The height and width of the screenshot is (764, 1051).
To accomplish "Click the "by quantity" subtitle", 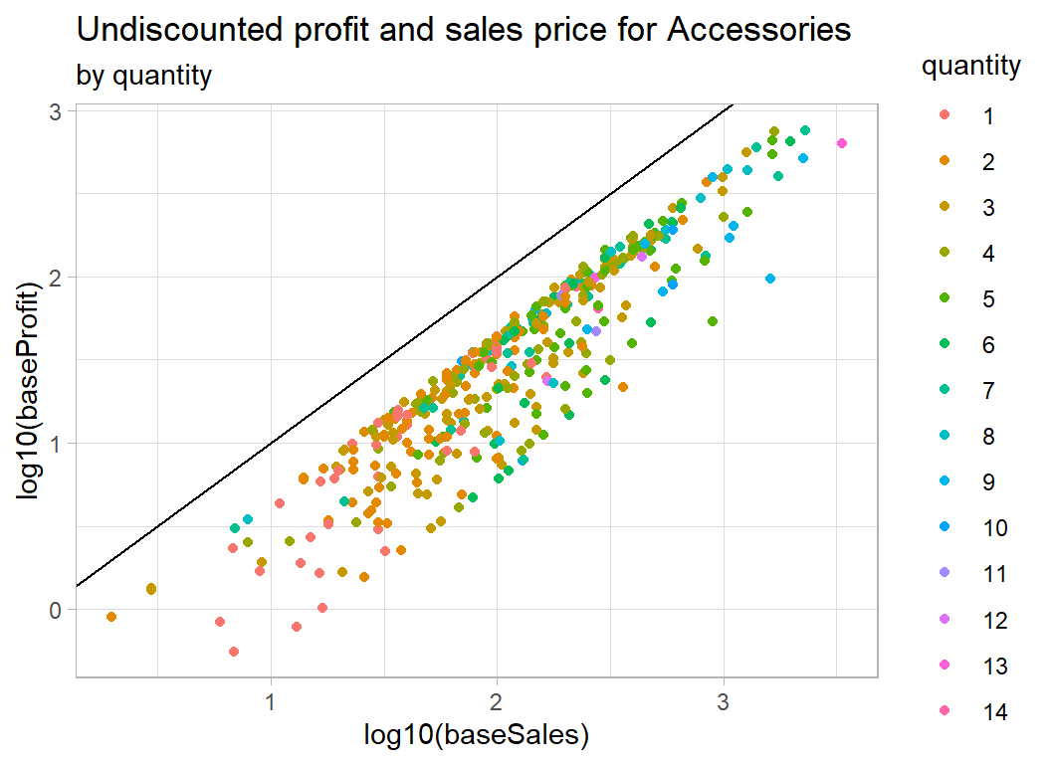I will [143, 76].
